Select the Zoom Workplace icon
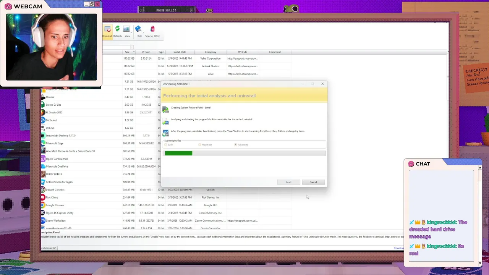The image size is (489, 275). pyautogui.click(x=43, y=220)
